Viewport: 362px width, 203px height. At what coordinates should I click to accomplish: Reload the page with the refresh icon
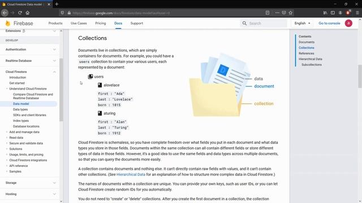[20, 13]
